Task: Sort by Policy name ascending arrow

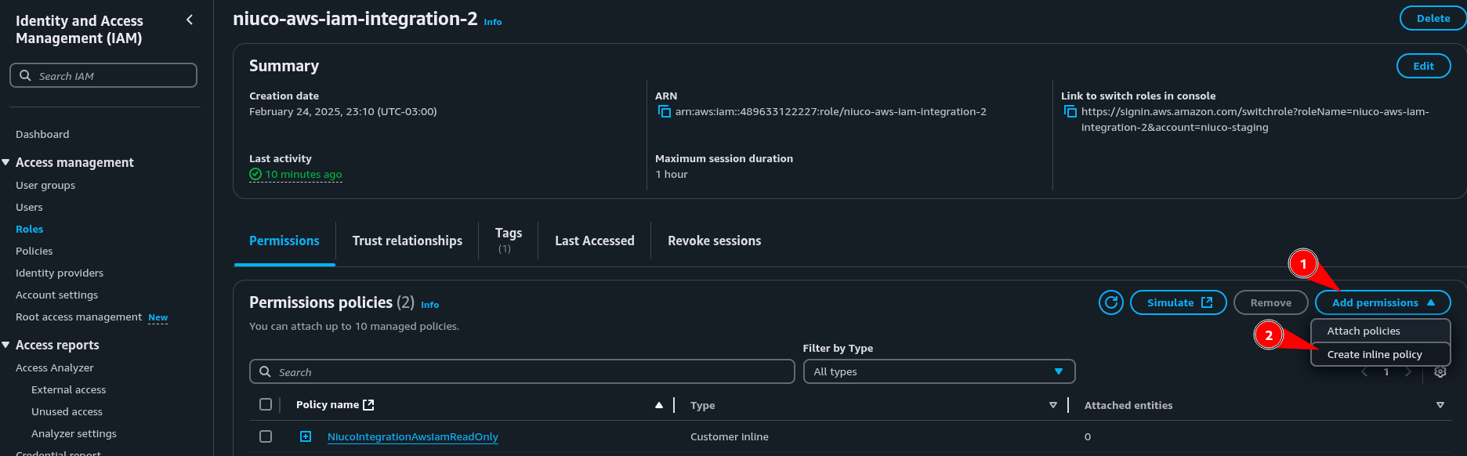Action: coord(659,405)
